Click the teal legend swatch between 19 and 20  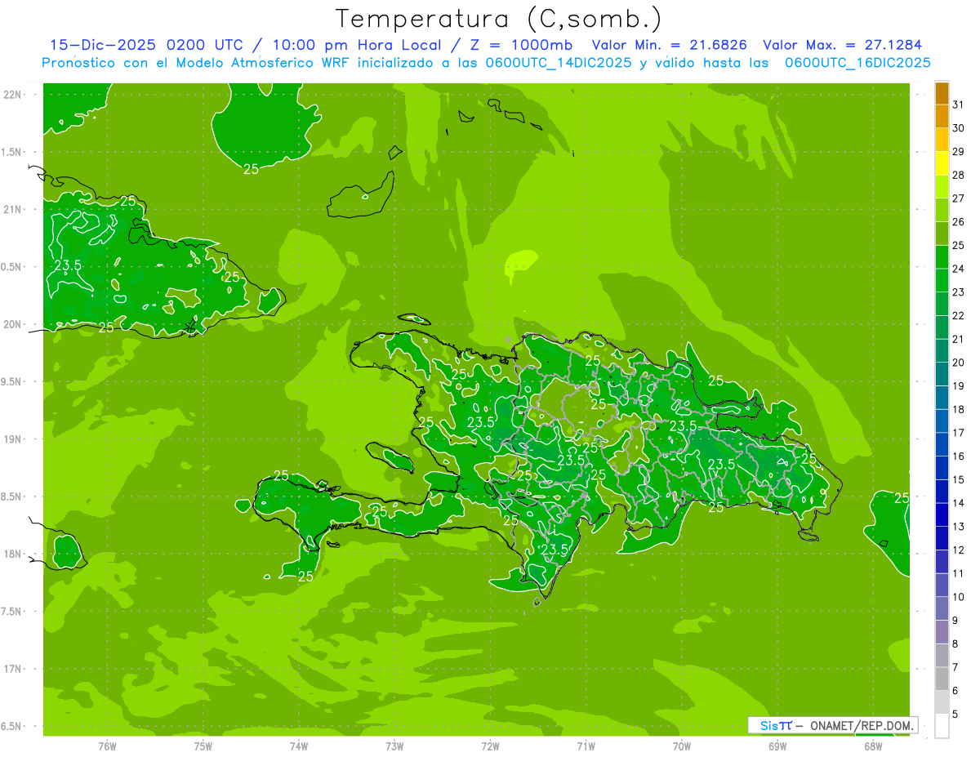[942, 374]
